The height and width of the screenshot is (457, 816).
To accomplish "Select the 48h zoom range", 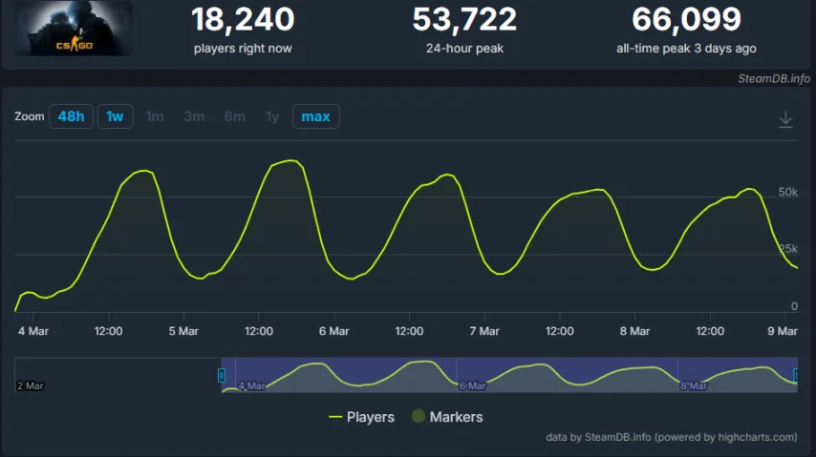I will coord(71,116).
